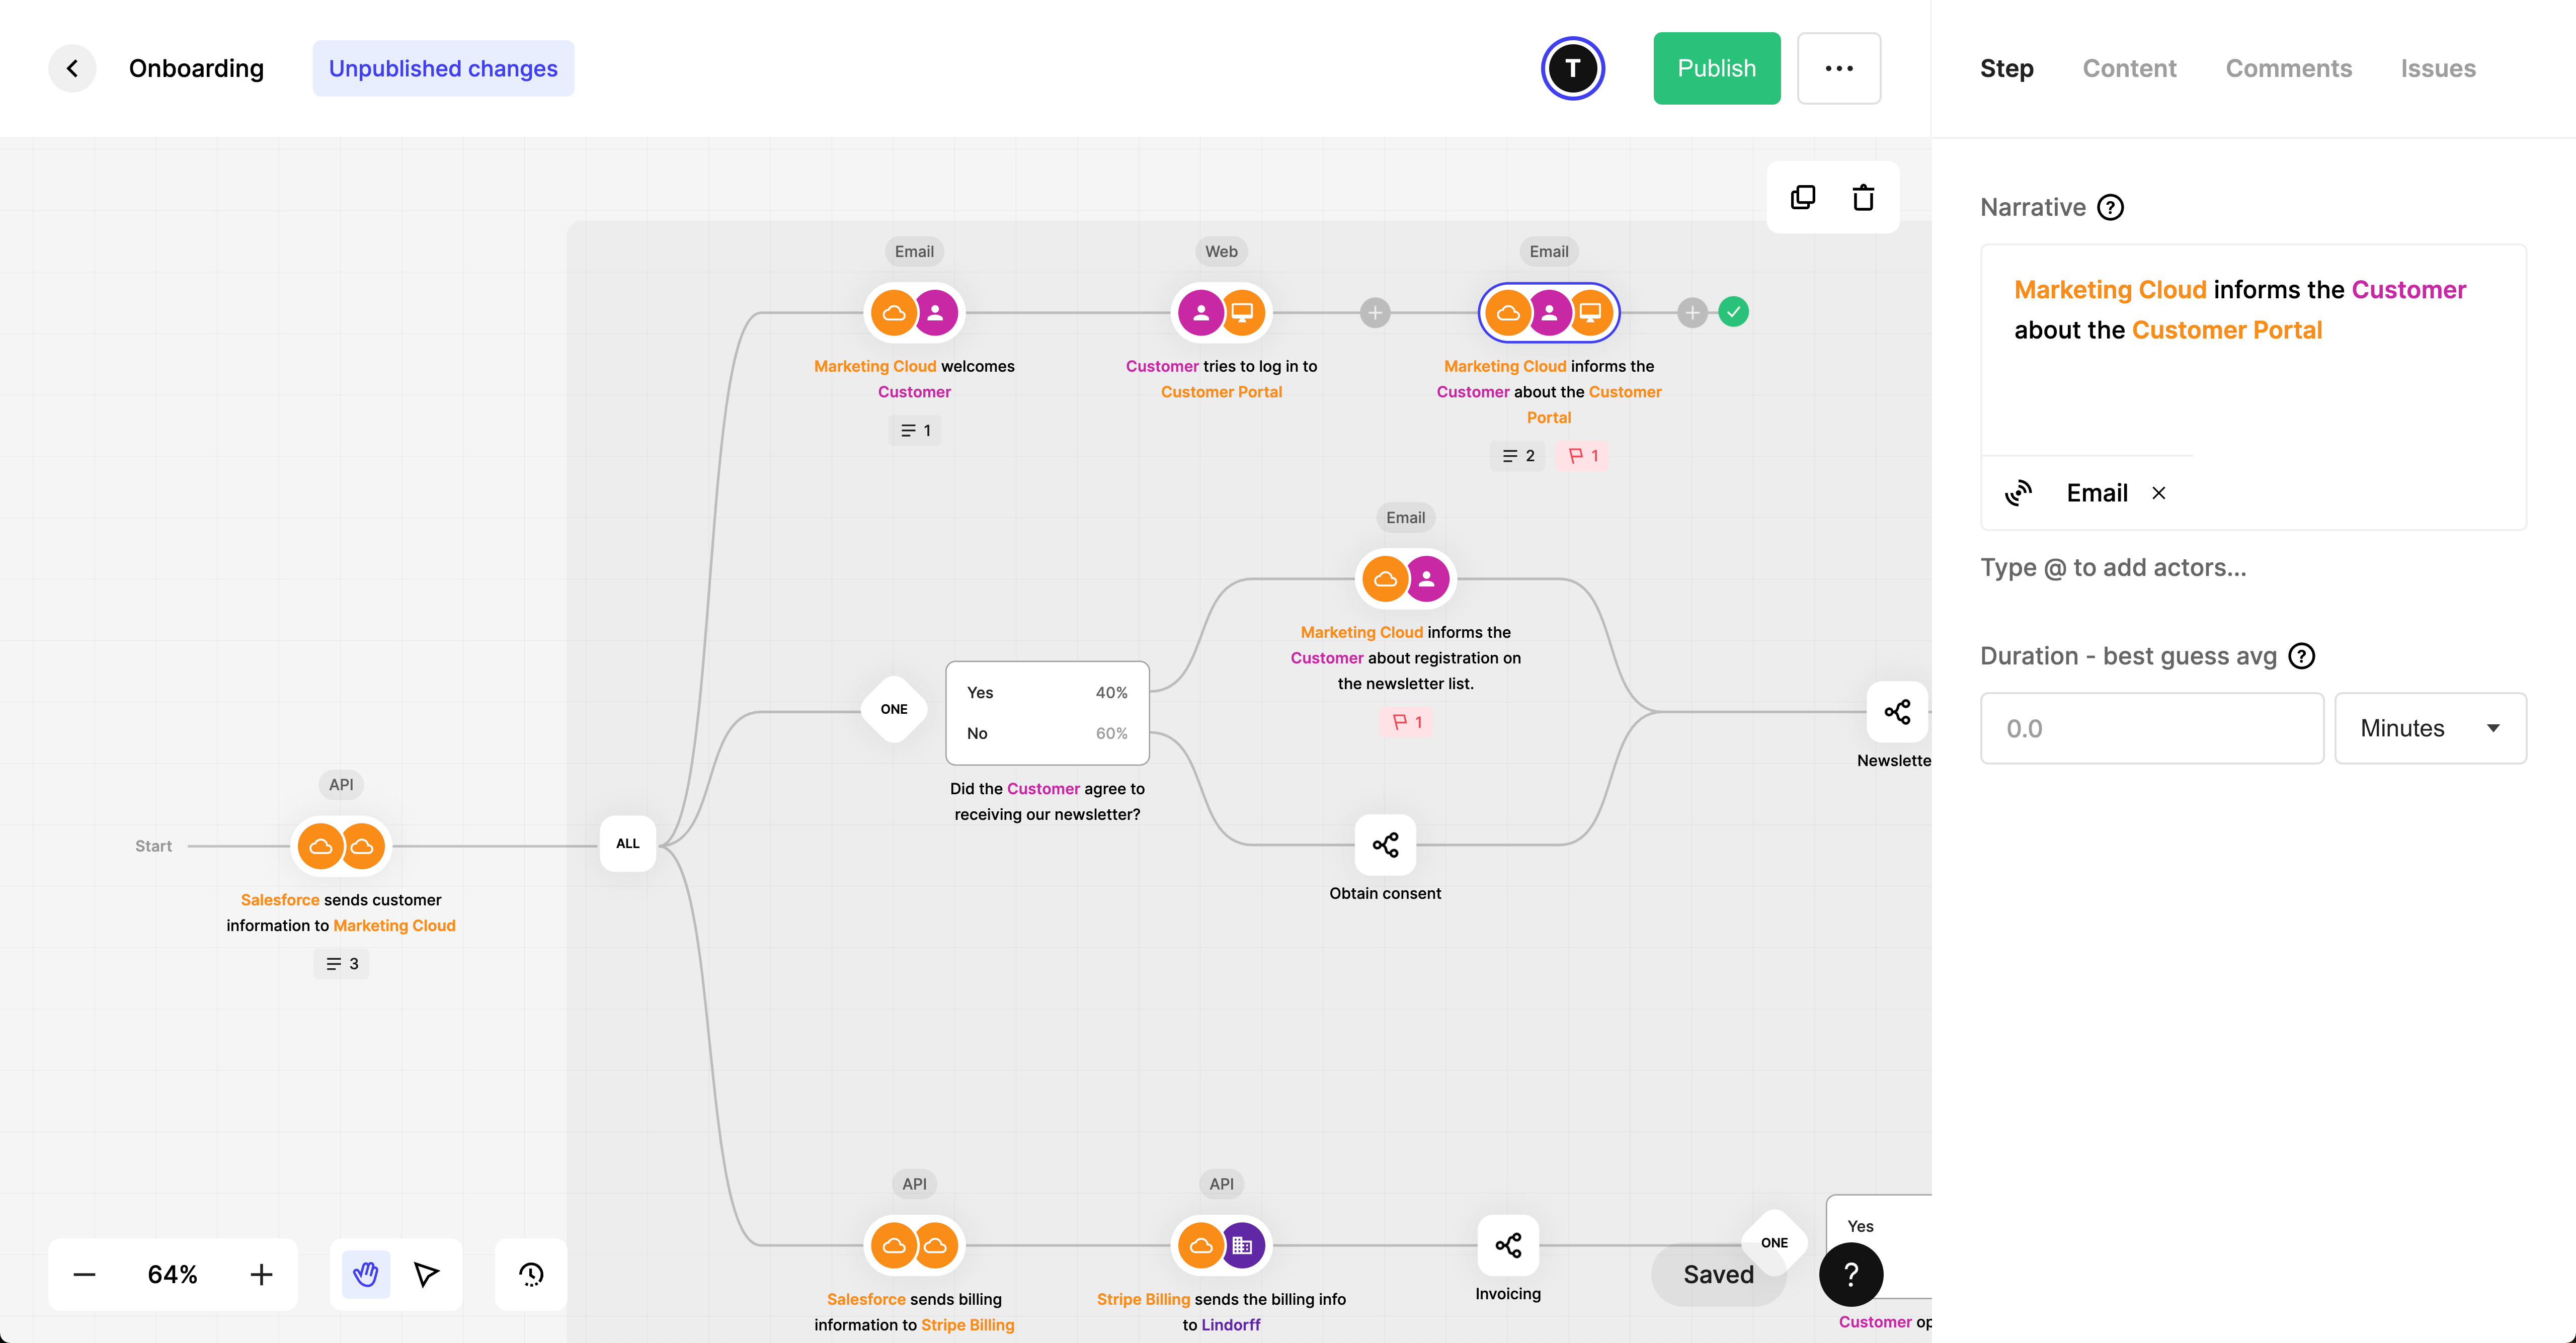The image size is (2576, 1343).
Task: Click the Narrative help question mark
Action: click(2112, 207)
